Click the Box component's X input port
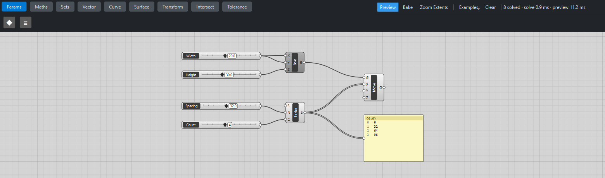605x178 pixels. (x=285, y=55)
